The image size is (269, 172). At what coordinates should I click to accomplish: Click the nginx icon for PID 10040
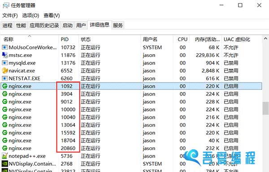click(x=5, y=117)
